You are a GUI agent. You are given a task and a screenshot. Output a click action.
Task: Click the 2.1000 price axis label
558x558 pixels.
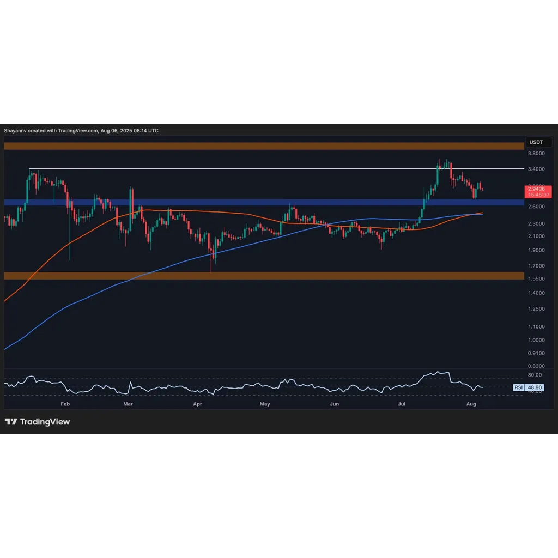tap(536, 236)
